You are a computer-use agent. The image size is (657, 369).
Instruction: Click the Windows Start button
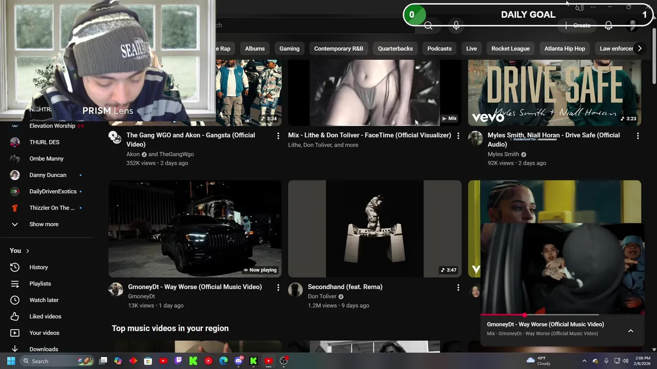(11, 361)
